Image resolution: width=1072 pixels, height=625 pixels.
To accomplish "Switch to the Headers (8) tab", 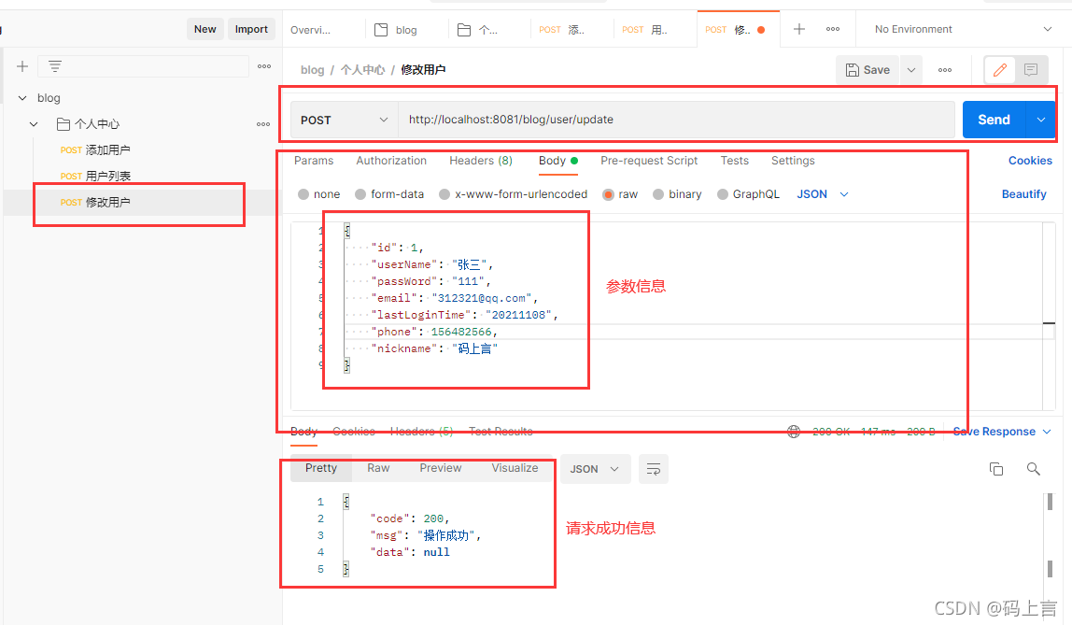I will (480, 161).
